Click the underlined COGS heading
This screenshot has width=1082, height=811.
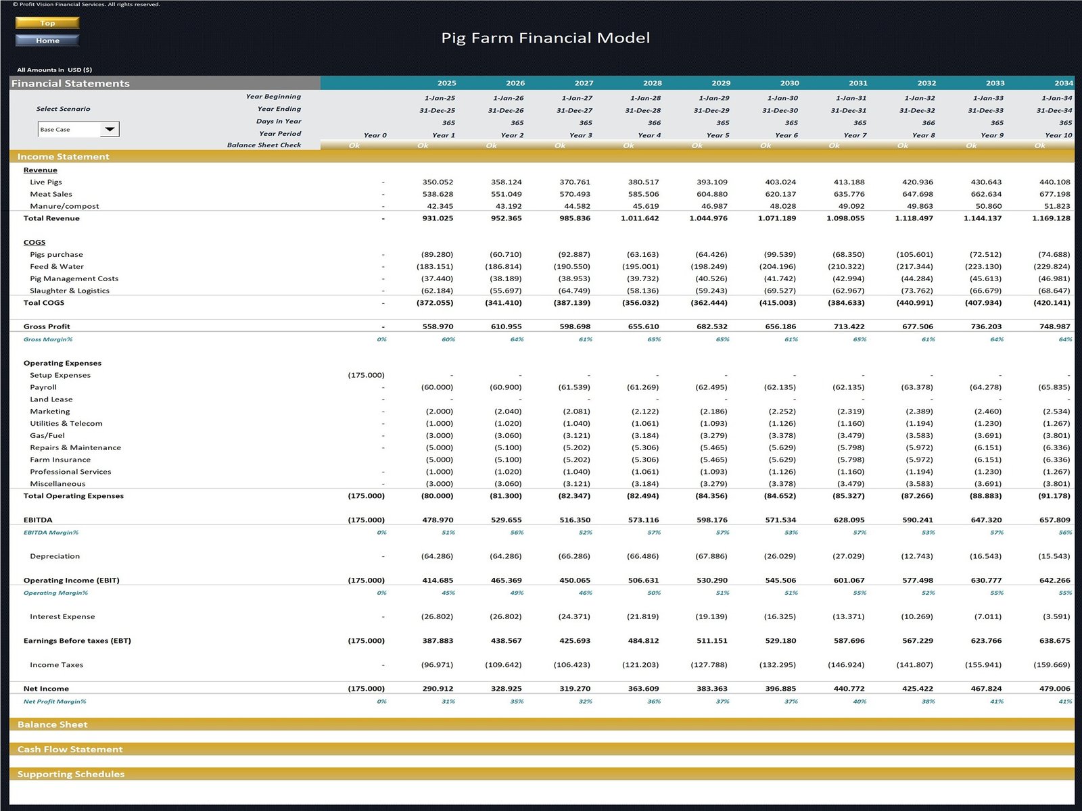point(34,243)
